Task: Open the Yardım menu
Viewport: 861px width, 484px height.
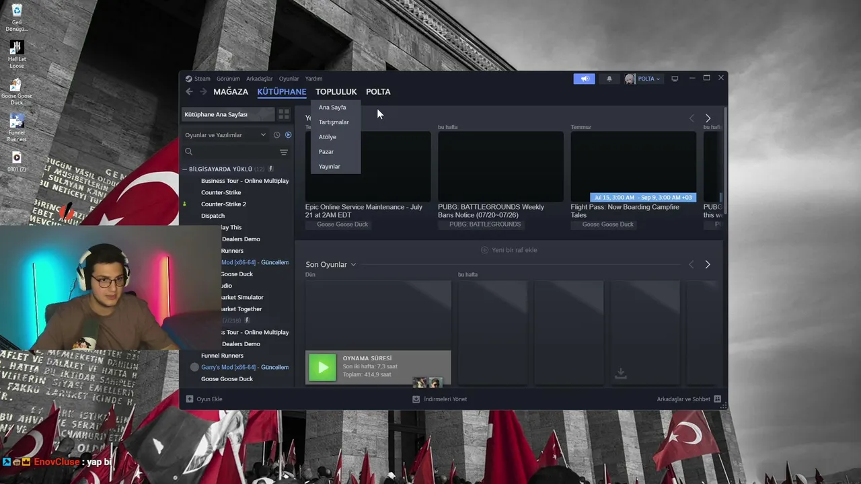Action: 313,79
